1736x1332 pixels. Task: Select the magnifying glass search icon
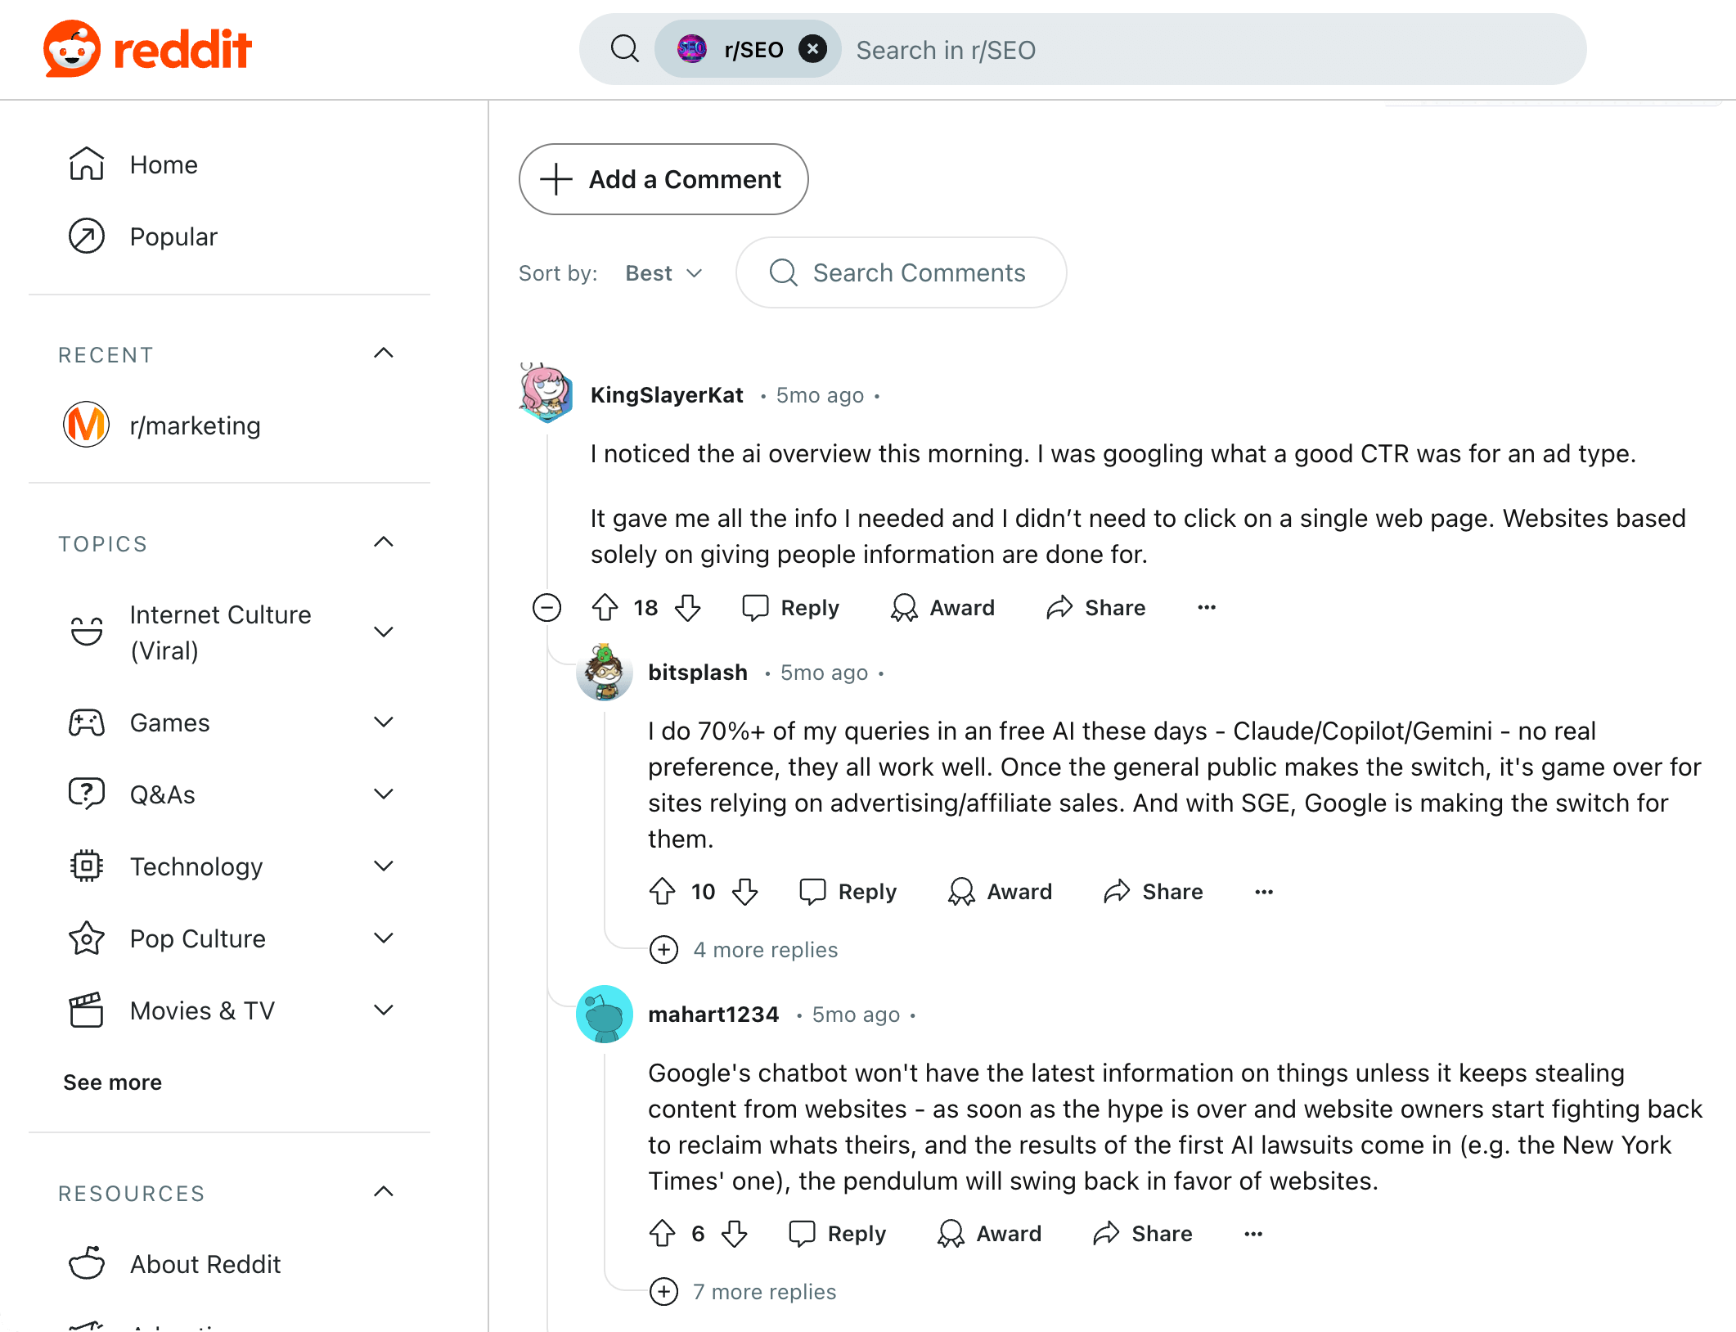click(x=624, y=49)
